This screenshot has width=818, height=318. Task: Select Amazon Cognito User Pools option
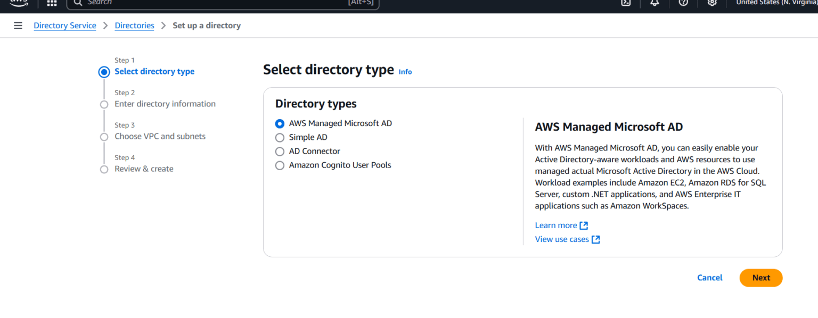[x=280, y=165]
